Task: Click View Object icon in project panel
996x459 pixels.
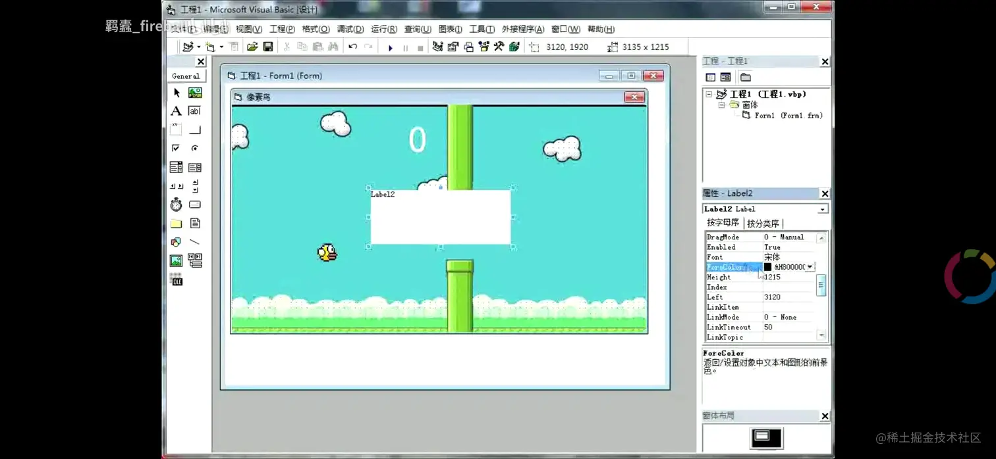Action: coord(725,78)
